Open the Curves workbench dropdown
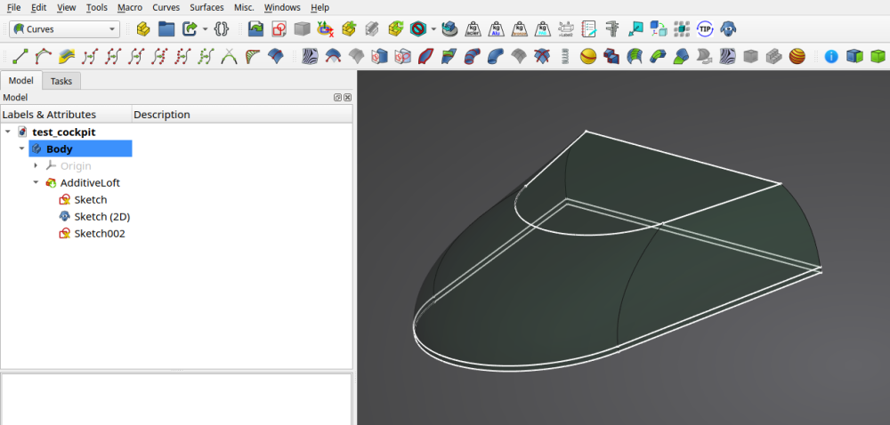The width and height of the screenshot is (890, 425). (x=64, y=29)
